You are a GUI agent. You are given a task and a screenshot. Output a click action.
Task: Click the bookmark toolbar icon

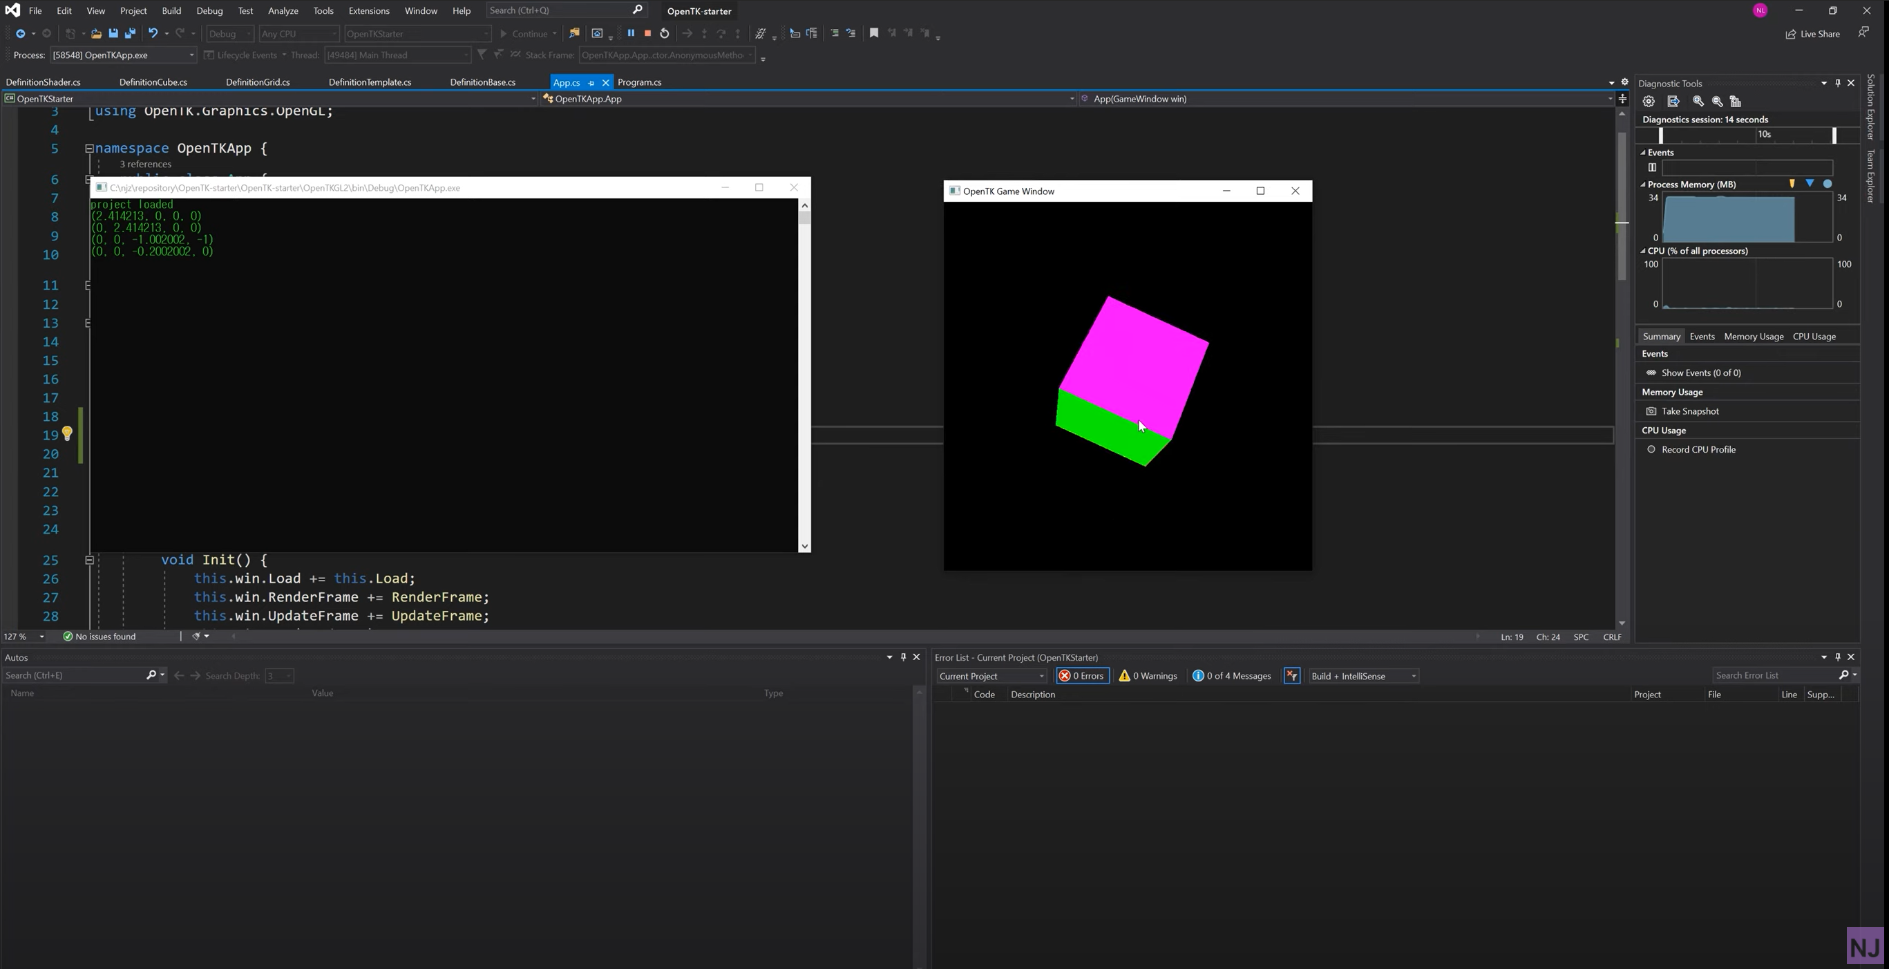tap(873, 33)
